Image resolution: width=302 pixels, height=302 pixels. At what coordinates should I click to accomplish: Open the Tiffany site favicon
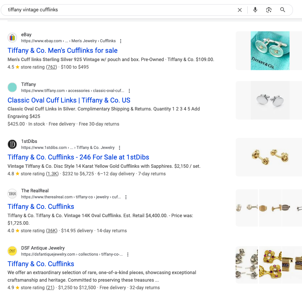click(12, 87)
